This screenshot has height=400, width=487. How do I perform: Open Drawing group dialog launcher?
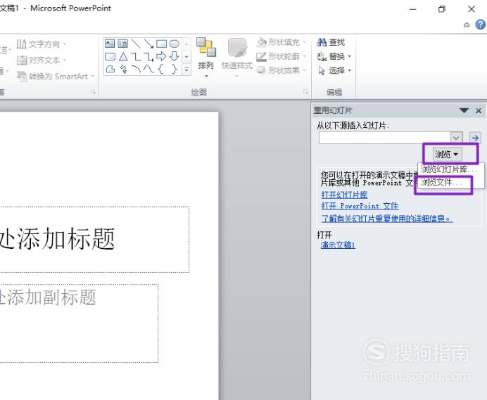pos(305,92)
